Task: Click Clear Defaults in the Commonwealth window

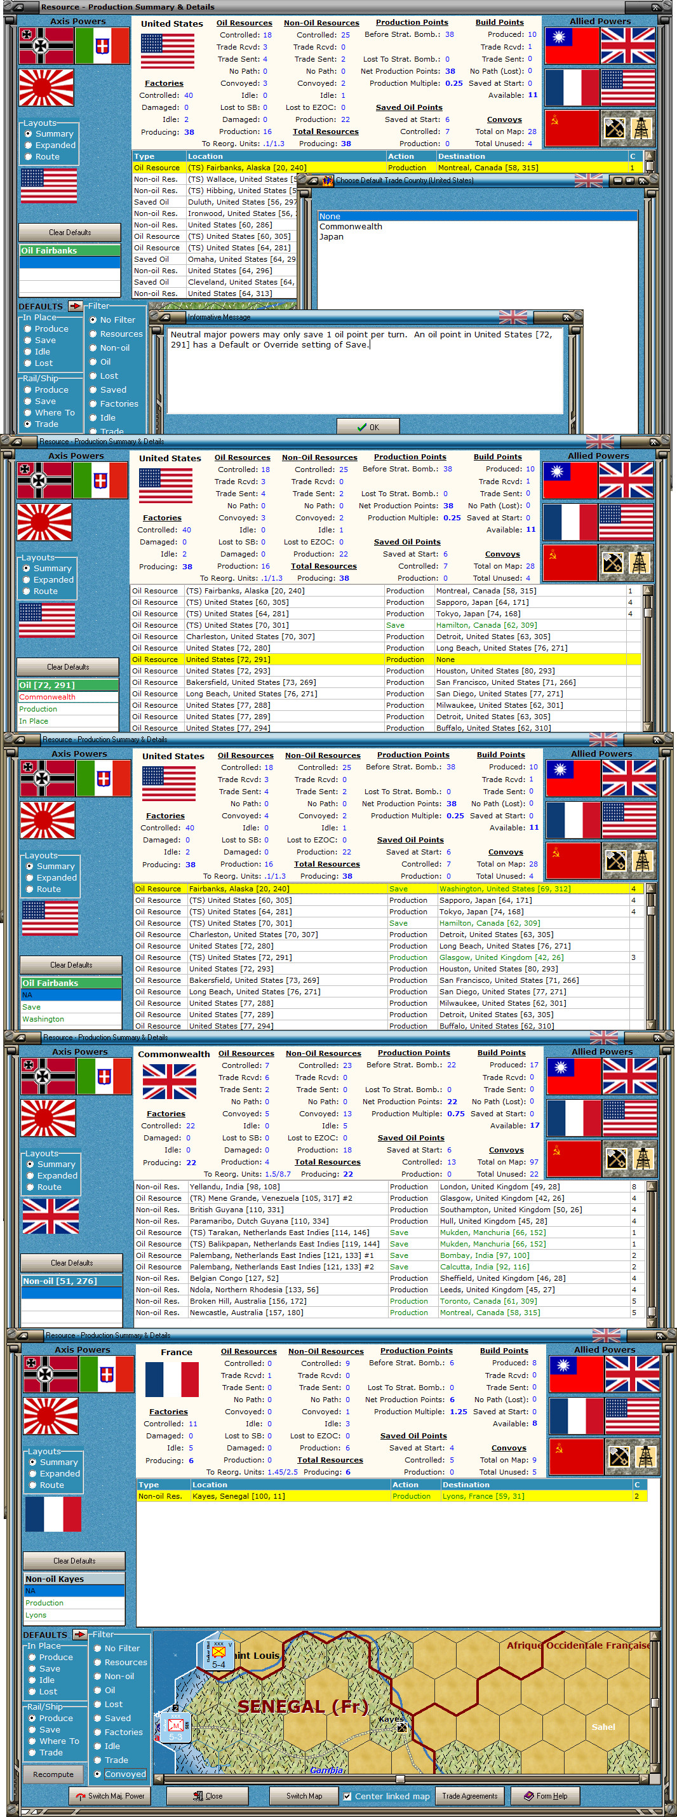Action: pos(72,1262)
